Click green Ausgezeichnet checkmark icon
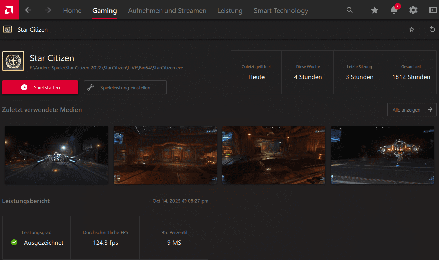Image resolution: width=439 pixels, height=260 pixels. click(14, 243)
